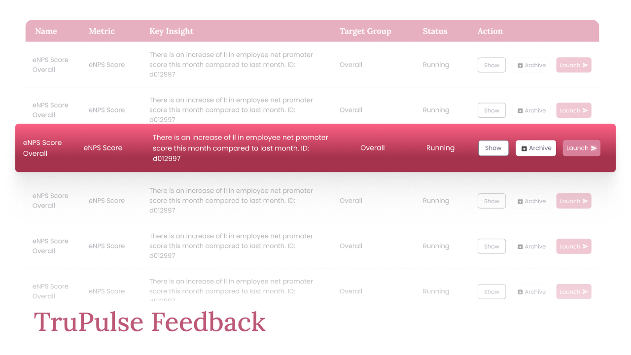
Task: Click the send arrow icon on the highlighted Launch button
Action: click(594, 148)
